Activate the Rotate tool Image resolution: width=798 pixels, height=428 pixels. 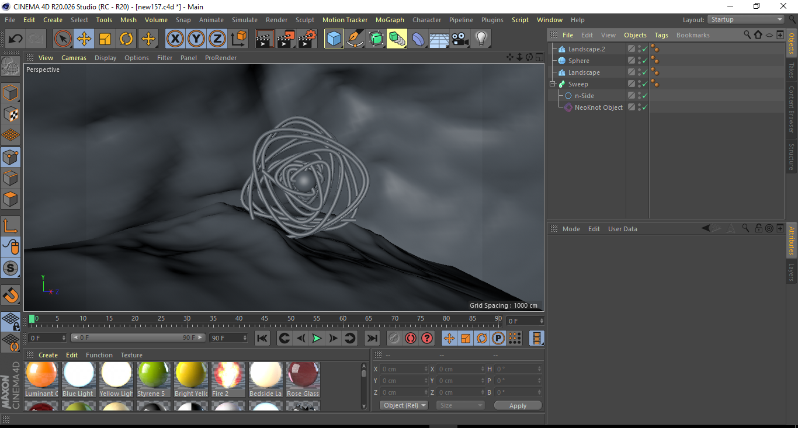[126, 39]
